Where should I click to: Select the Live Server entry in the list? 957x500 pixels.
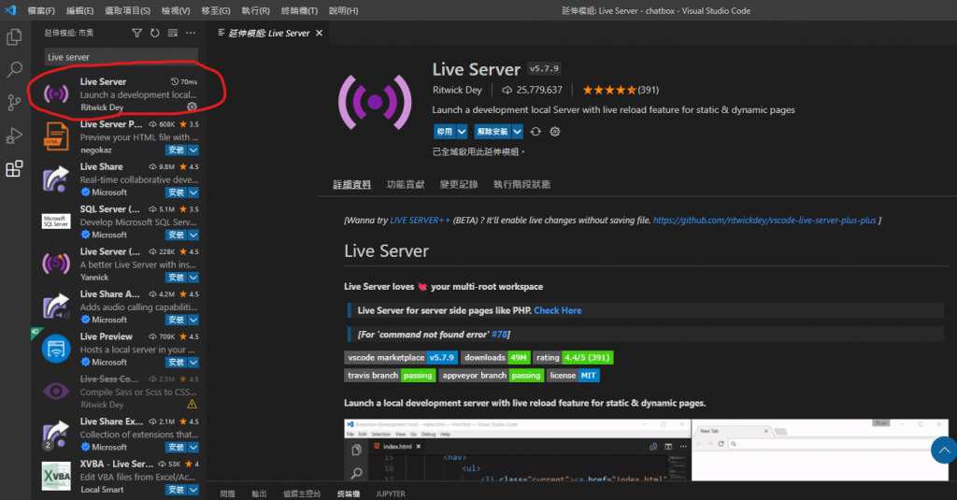[x=117, y=94]
